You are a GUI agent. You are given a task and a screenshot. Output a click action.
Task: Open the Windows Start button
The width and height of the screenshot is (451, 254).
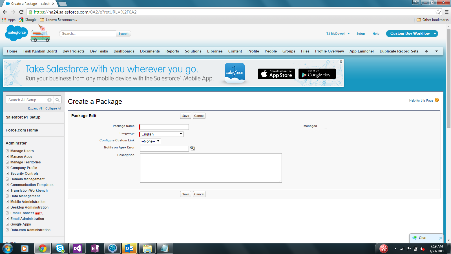[8, 249]
